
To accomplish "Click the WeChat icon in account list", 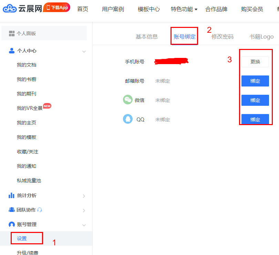I will (x=128, y=100).
